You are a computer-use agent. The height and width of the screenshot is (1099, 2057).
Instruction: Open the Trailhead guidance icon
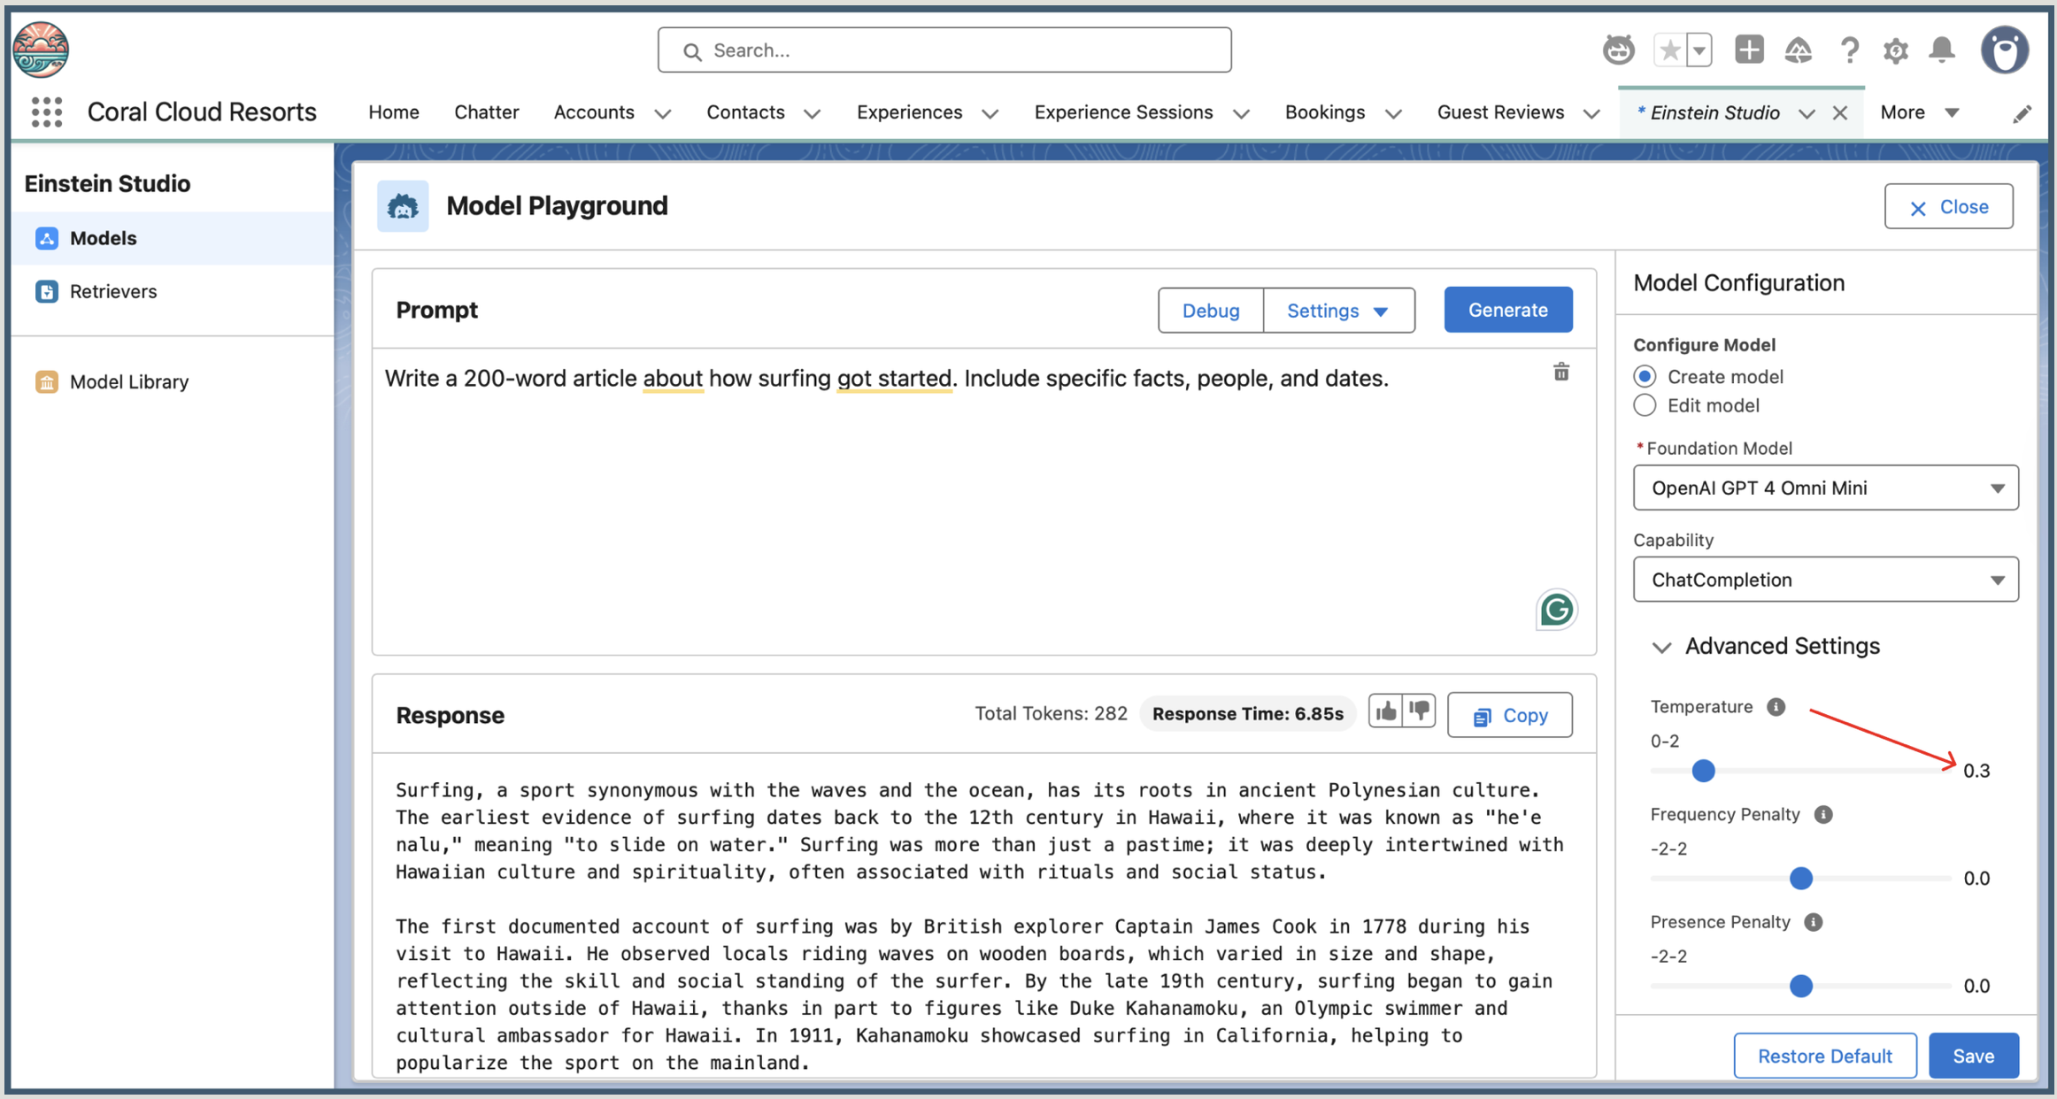coord(1799,50)
